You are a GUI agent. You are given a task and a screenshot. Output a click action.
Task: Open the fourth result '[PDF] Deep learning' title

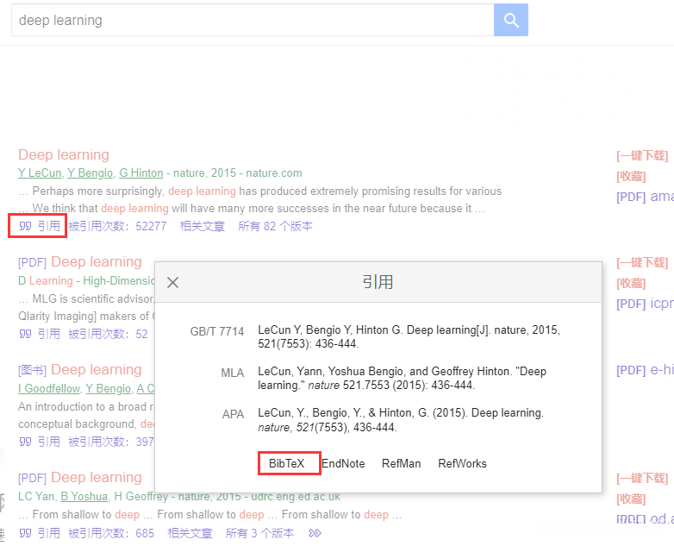pos(80,477)
